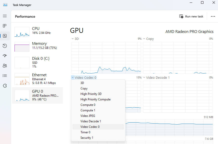218x144 pixels.
Task: Click Run new task button
Action: [191, 16]
